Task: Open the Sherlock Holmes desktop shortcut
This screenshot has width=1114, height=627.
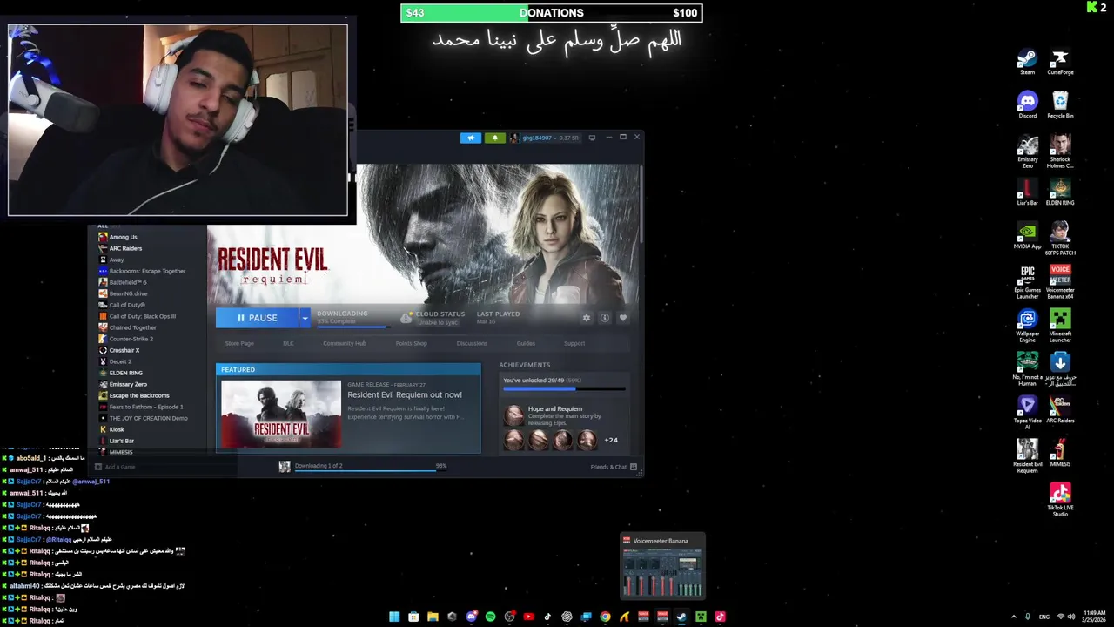Action: [1060, 152]
